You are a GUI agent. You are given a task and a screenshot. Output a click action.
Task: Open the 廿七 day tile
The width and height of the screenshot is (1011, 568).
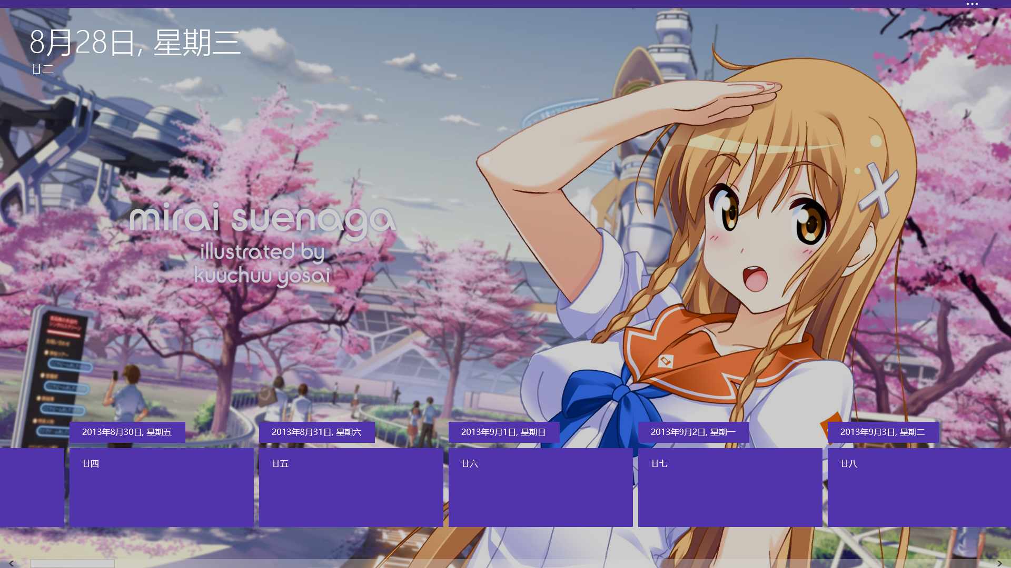[x=730, y=487]
